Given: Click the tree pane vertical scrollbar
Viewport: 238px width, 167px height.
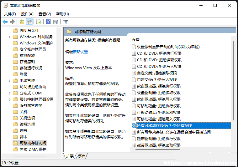Looking at the screenshot, I should tap(59, 83).
